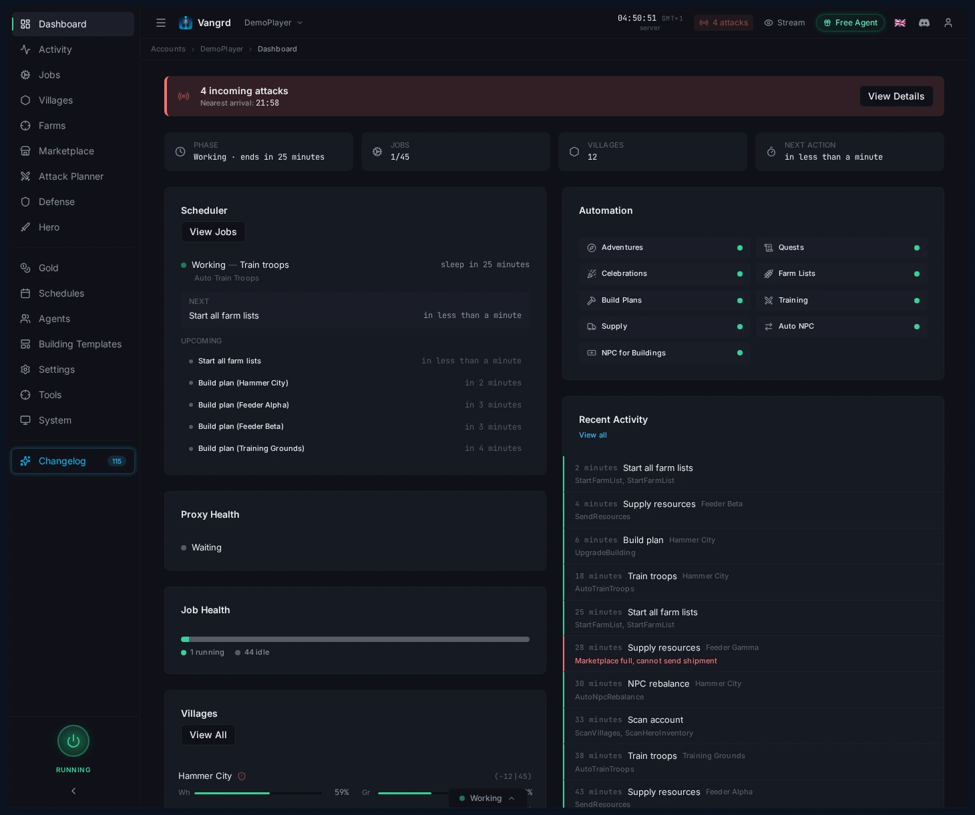The width and height of the screenshot is (975, 815).
Task: Toggle the Adventures automation switch
Action: click(x=739, y=247)
